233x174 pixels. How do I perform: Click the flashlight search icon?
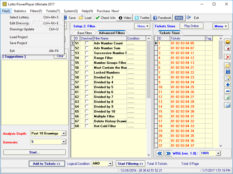click(x=228, y=48)
